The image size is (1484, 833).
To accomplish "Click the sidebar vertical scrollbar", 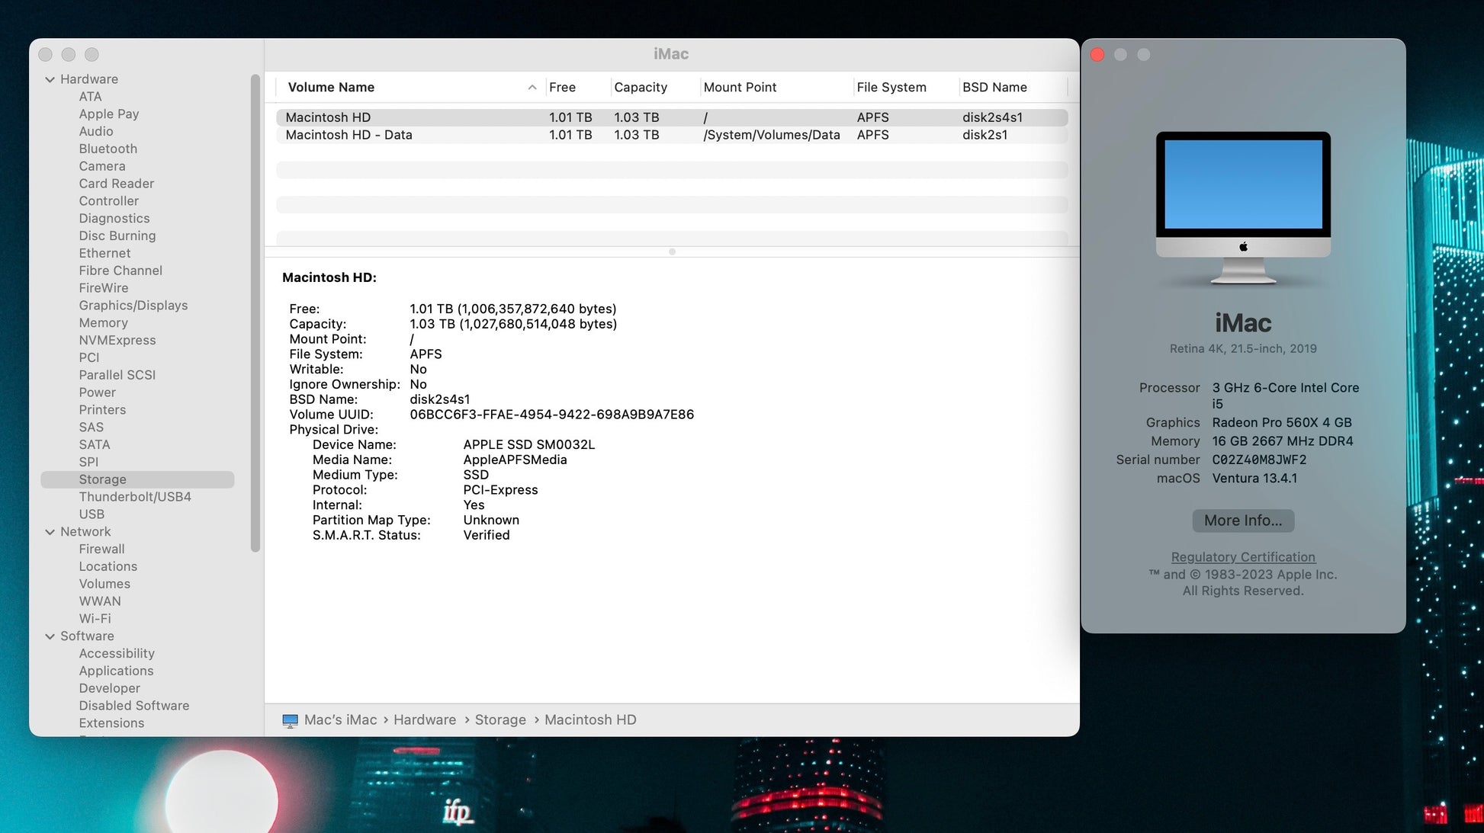I will [x=255, y=312].
